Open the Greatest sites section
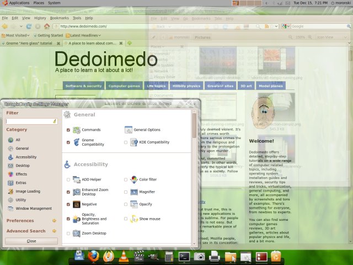 pos(221,86)
